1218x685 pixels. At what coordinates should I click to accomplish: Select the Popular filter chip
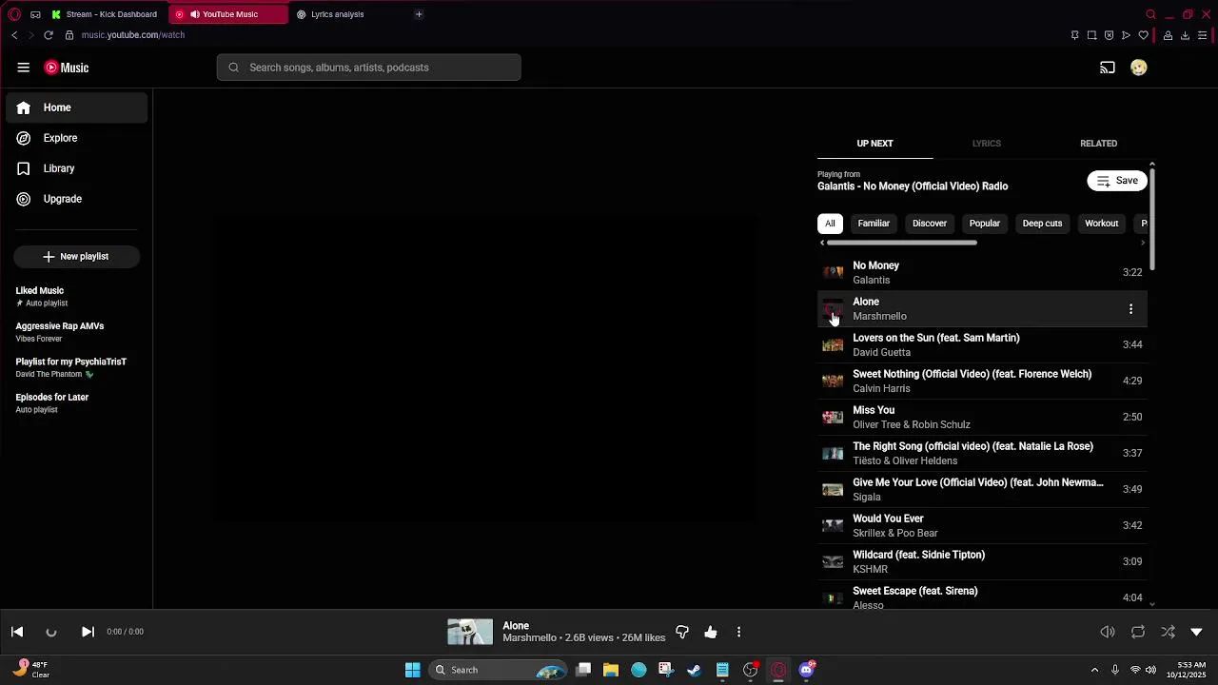coord(984,224)
